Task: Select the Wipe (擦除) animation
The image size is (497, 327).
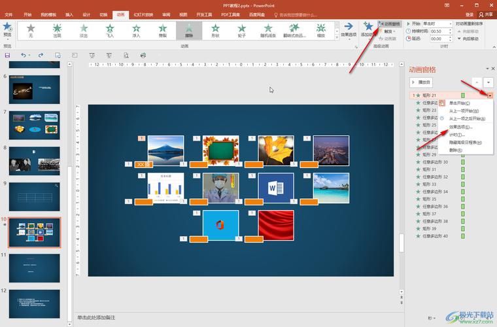Action: [x=189, y=31]
